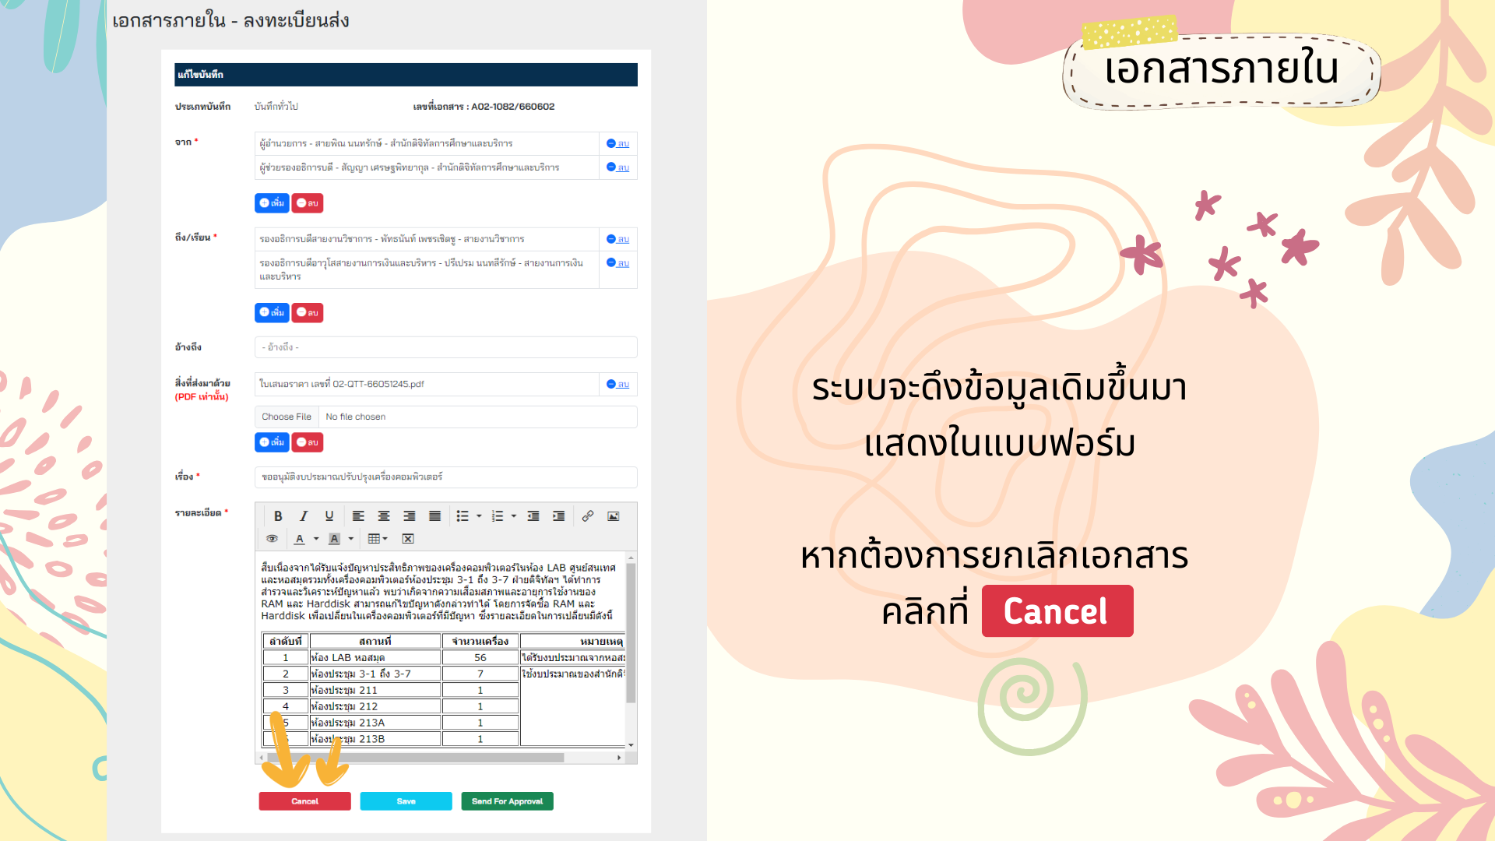1495x841 pixels.
Task: Align text right in the editor
Action: (x=410, y=516)
